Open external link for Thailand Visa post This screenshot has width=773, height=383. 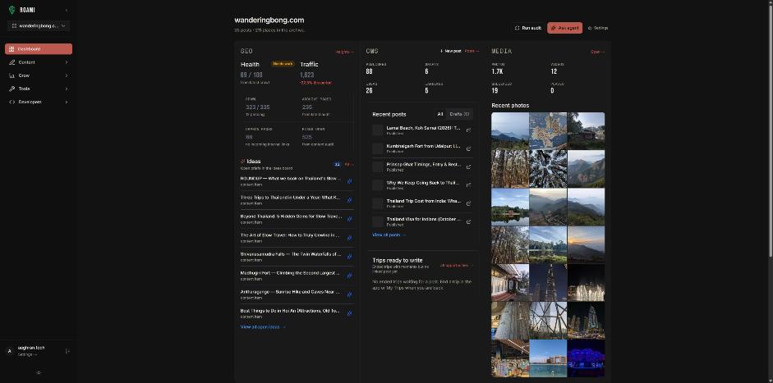[468, 221]
